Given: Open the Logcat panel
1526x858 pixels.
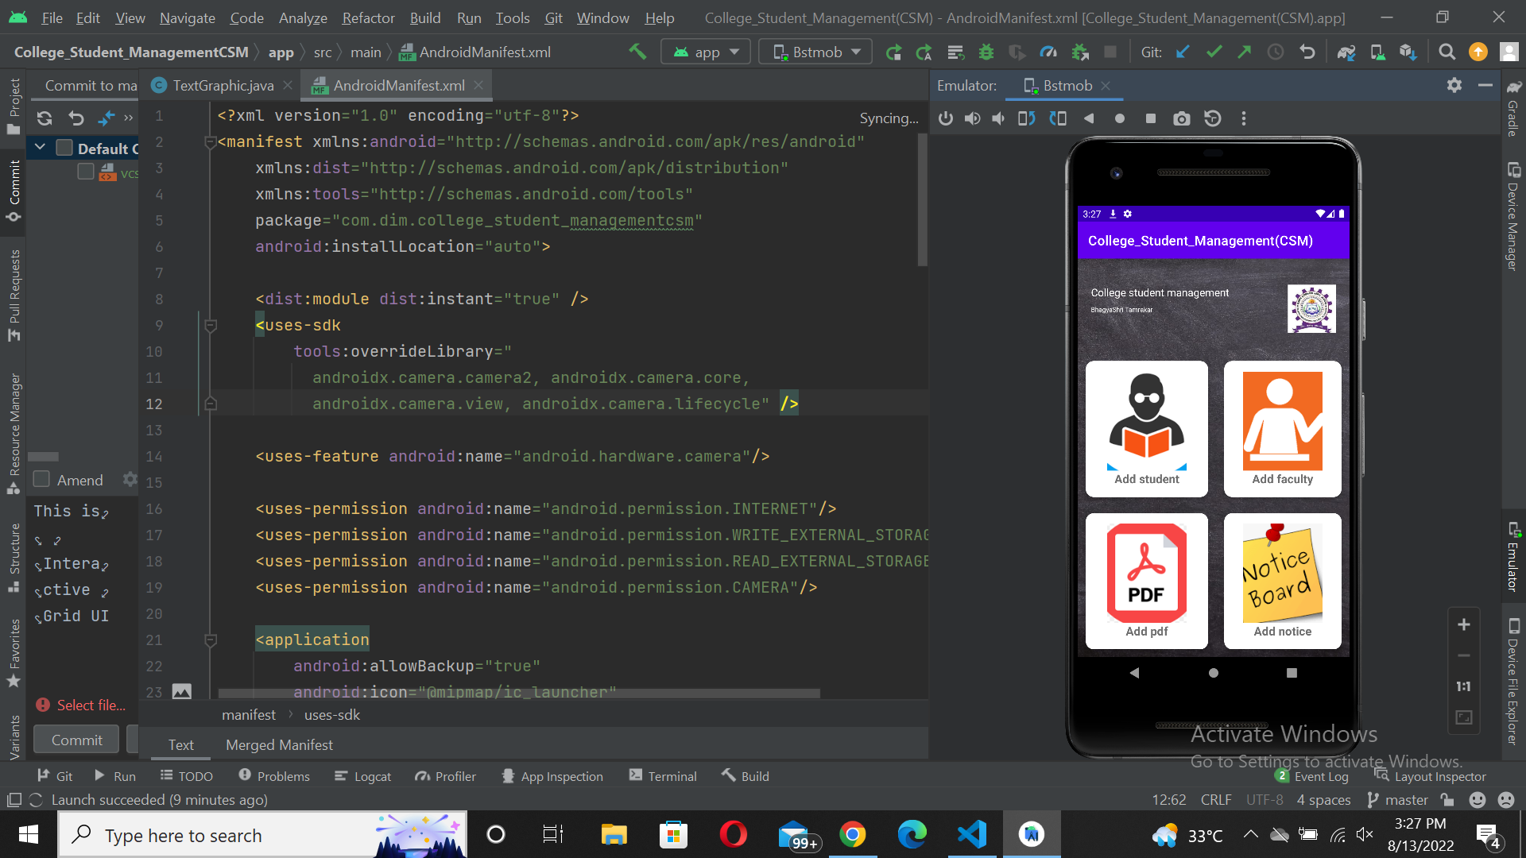Looking at the screenshot, I should (x=362, y=776).
